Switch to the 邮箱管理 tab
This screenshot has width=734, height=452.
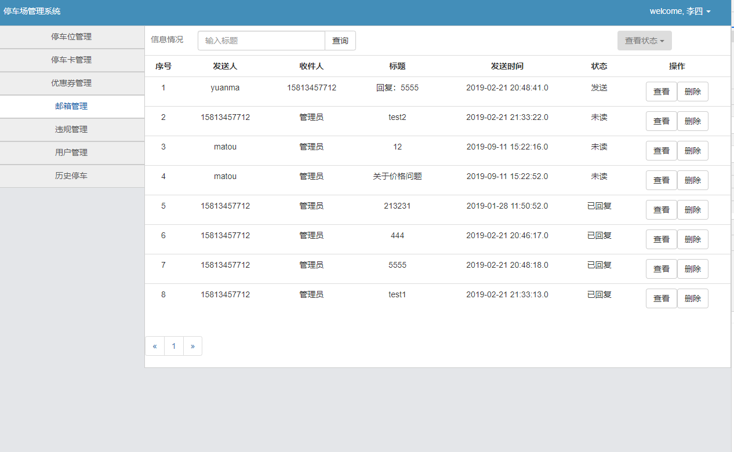[x=72, y=106]
